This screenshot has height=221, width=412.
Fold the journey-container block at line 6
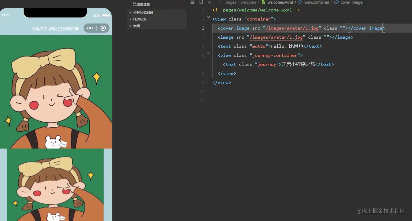[208, 53]
